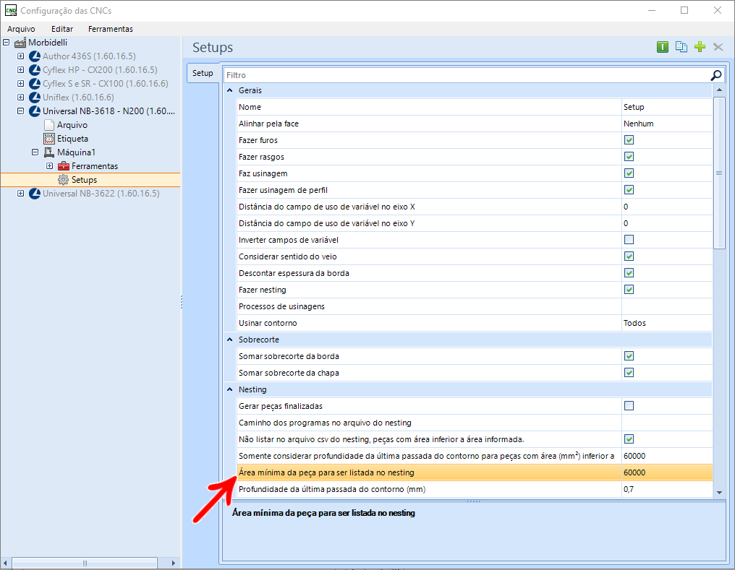Click the Universal NB-3618 logo icon
735x570 pixels.
point(35,111)
